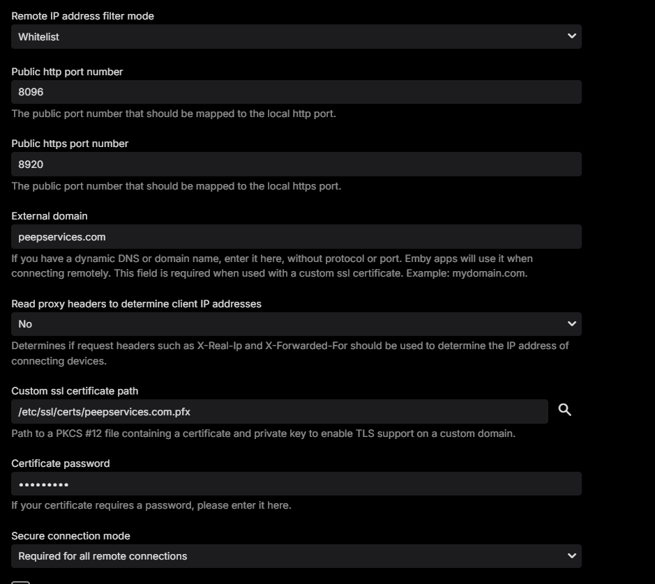Open the Secure connection mode dropdown
This screenshot has width=655, height=584.
click(296, 556)
